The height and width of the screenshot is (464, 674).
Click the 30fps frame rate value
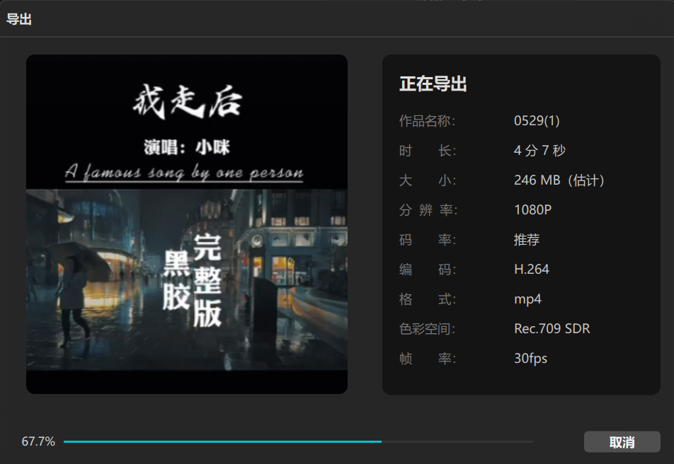point(530,358)
